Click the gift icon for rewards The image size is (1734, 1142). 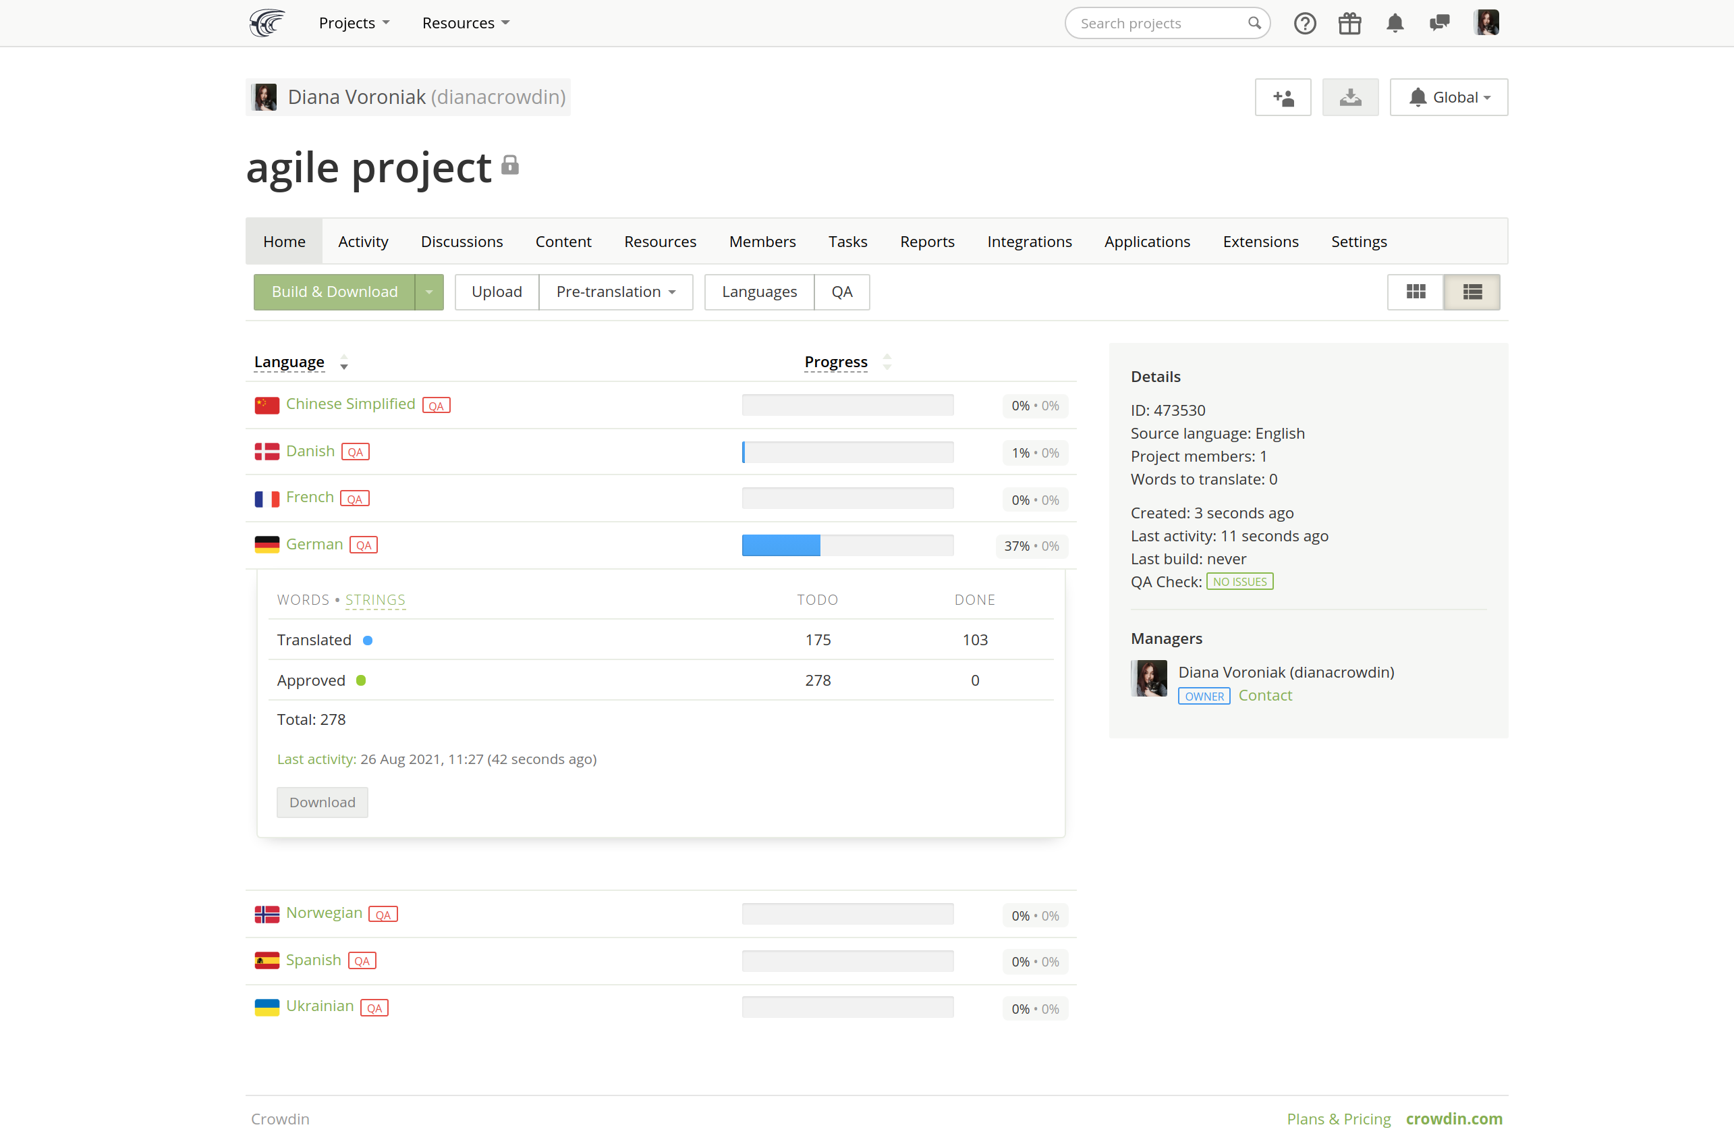(x=1350, y=22)
